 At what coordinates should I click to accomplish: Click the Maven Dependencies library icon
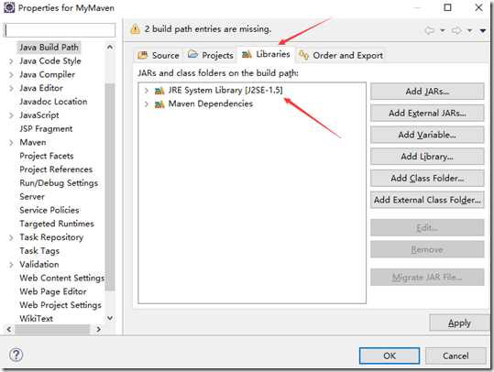159,104
